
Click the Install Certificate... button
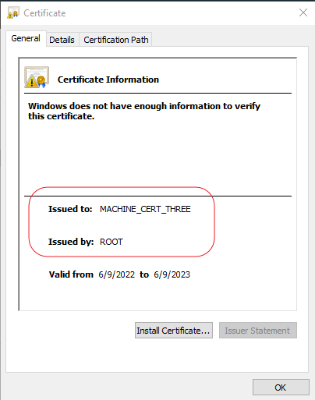(x=174, y=331)
